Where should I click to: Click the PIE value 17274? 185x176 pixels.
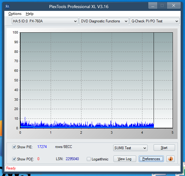(42, 147)
